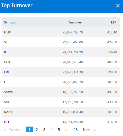Click the pagination ellipsis item
Viewport: 123px width, 136px height.
coord(67,130)
